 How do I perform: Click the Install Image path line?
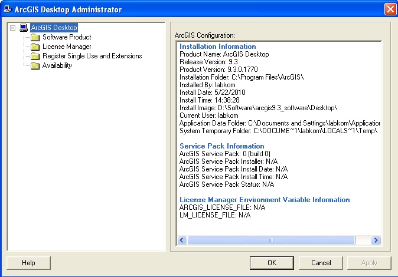[259, 108]
